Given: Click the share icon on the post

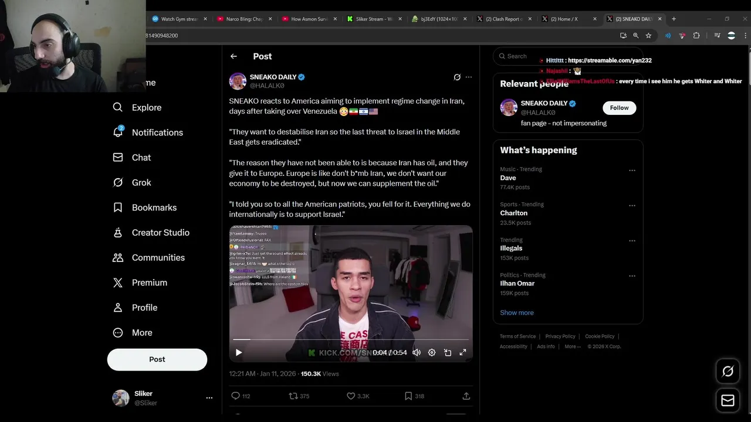Looking at the screenshot, I should coord(466,396).
